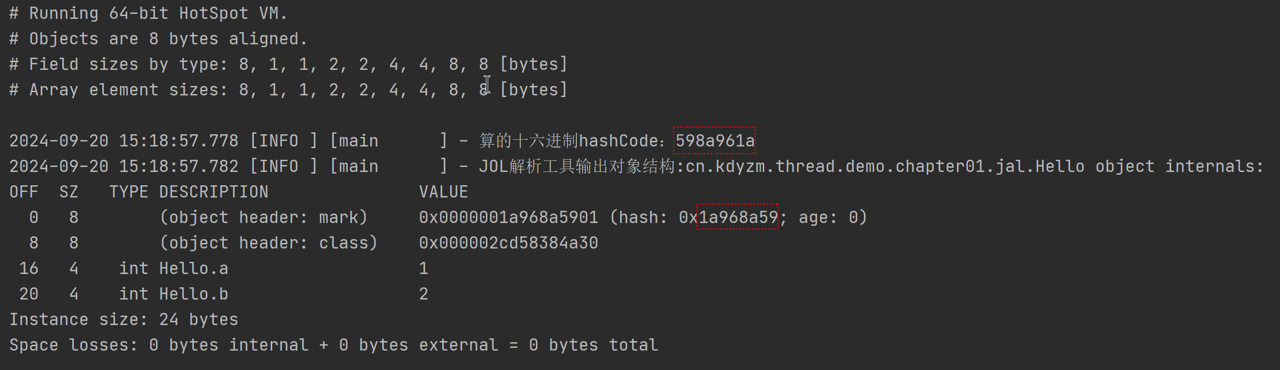Viewport: 1280px width, 370px height.
Task: Click the "Running 64-bit HotSpot VM" line
Action: [x=148, y=13]
